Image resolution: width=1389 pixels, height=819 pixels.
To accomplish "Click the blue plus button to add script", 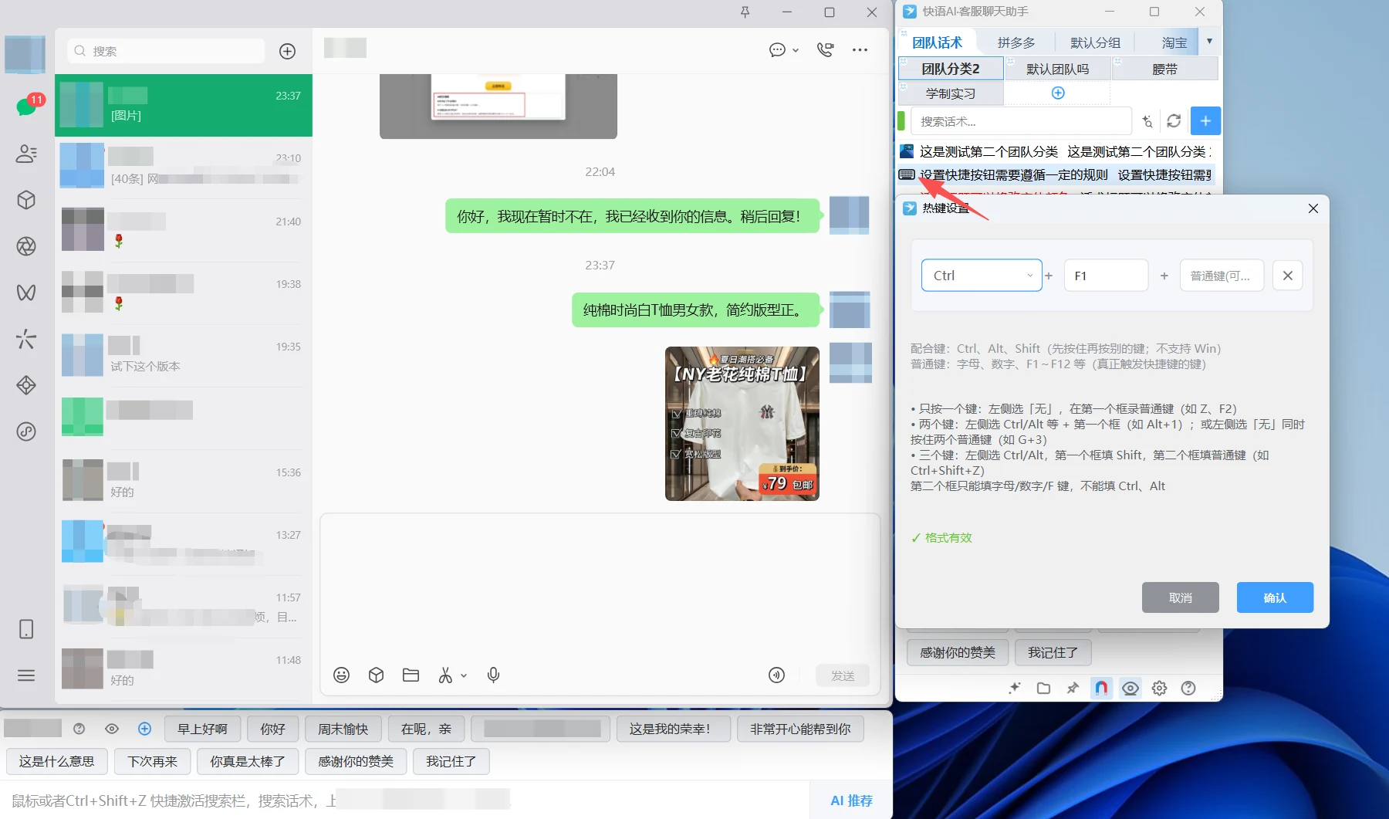I will (1205, 121).
